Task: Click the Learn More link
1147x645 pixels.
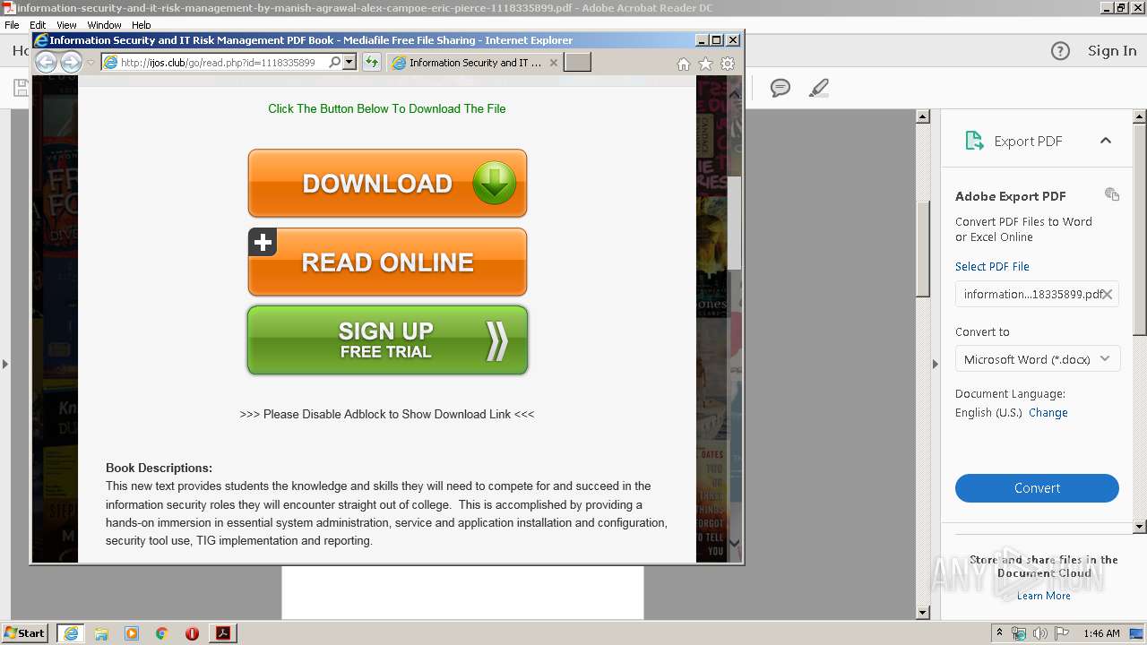Action: coord(1043,596)
